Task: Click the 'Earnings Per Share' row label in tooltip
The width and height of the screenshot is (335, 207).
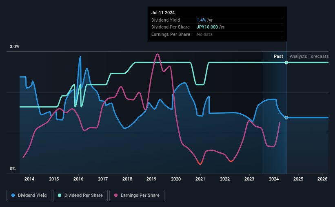Action: (x=171, y=34)
